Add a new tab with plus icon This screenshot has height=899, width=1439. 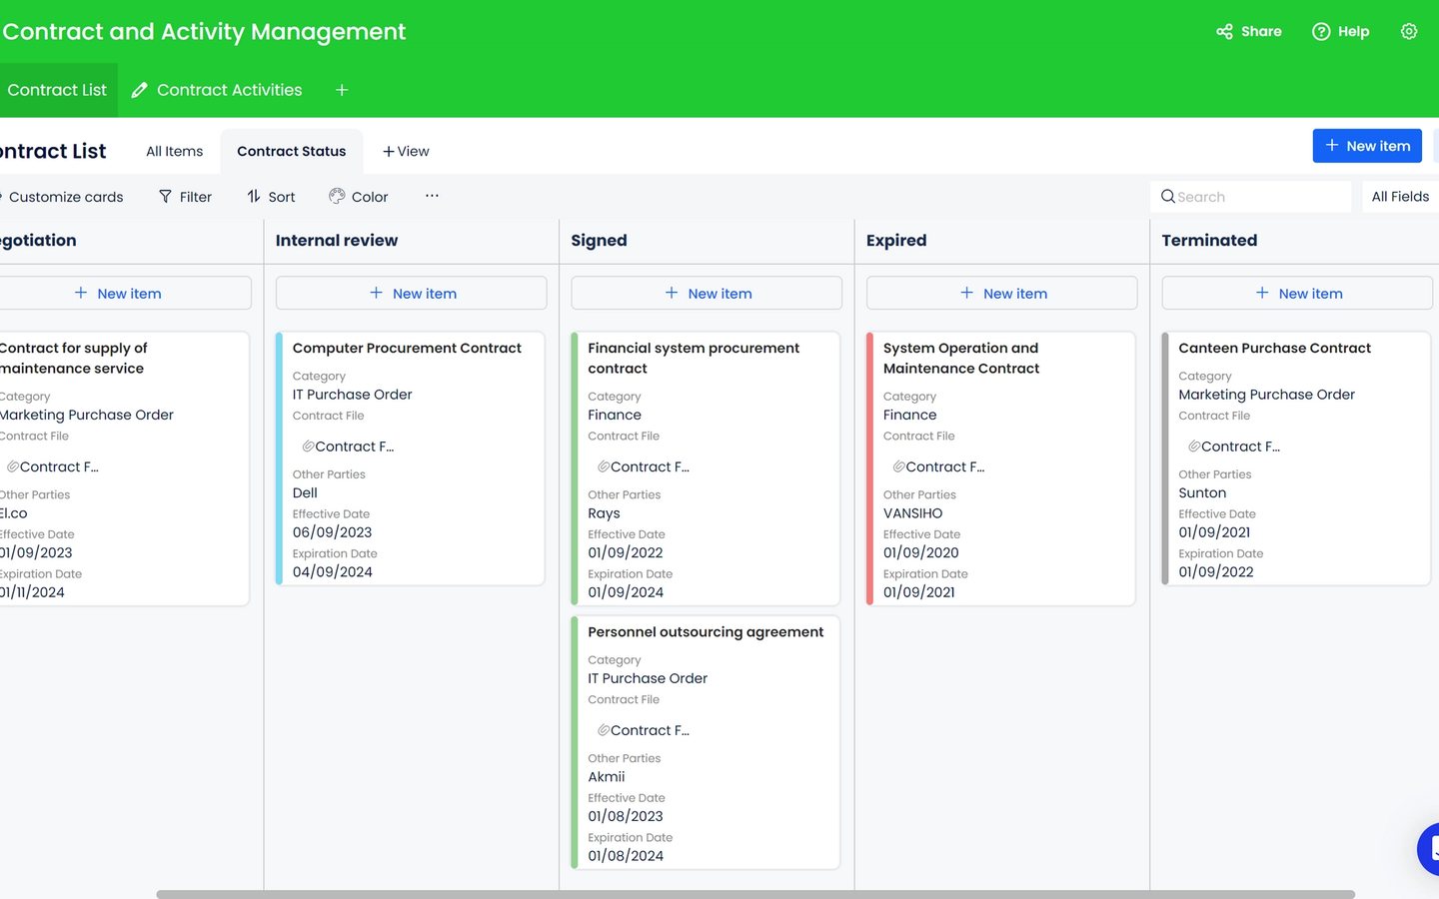point(342,90)
